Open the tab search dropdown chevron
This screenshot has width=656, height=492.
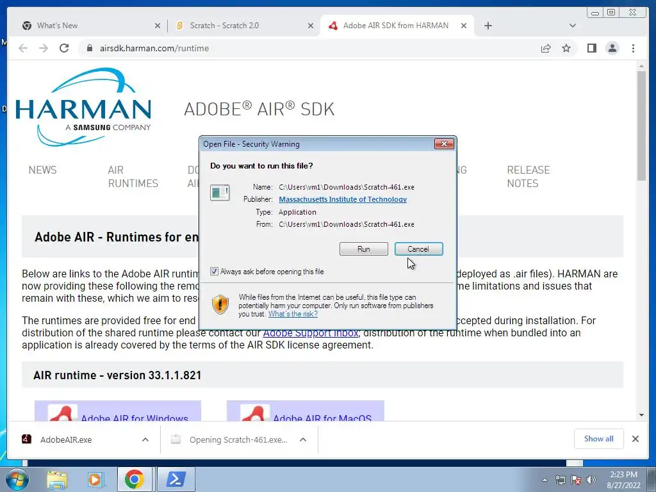573,26
